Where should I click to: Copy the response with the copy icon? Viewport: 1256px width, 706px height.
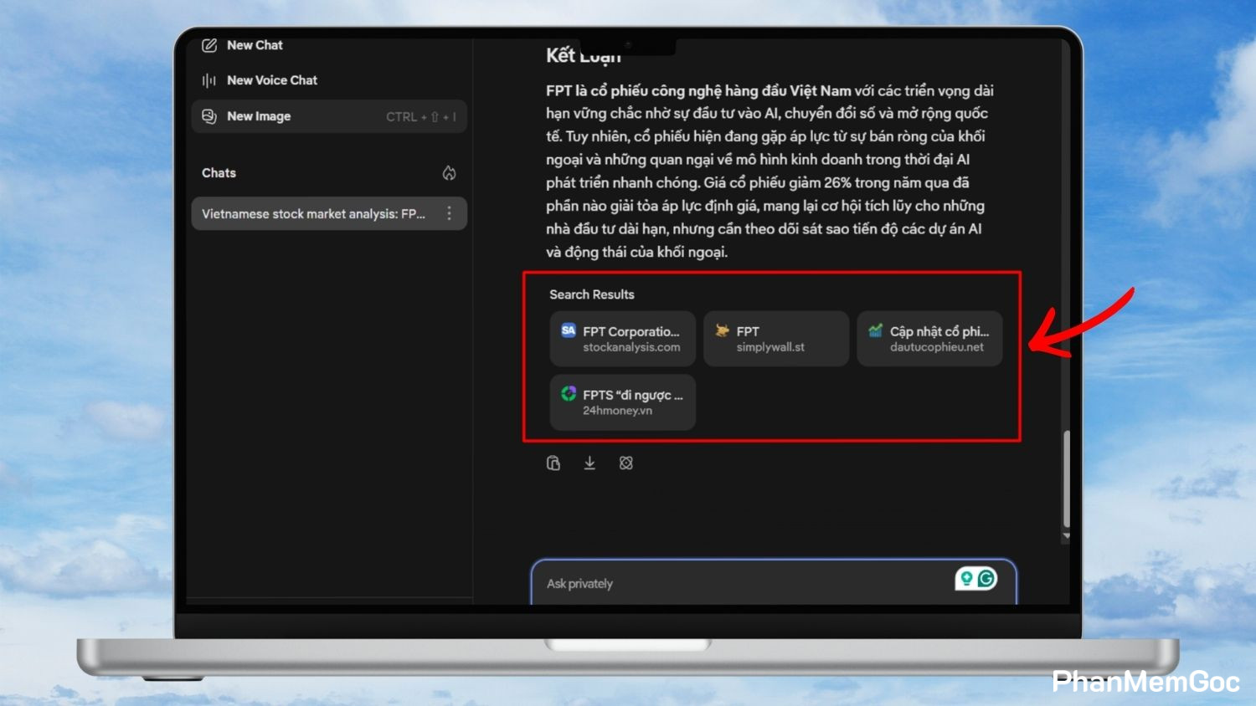point(553,463)
